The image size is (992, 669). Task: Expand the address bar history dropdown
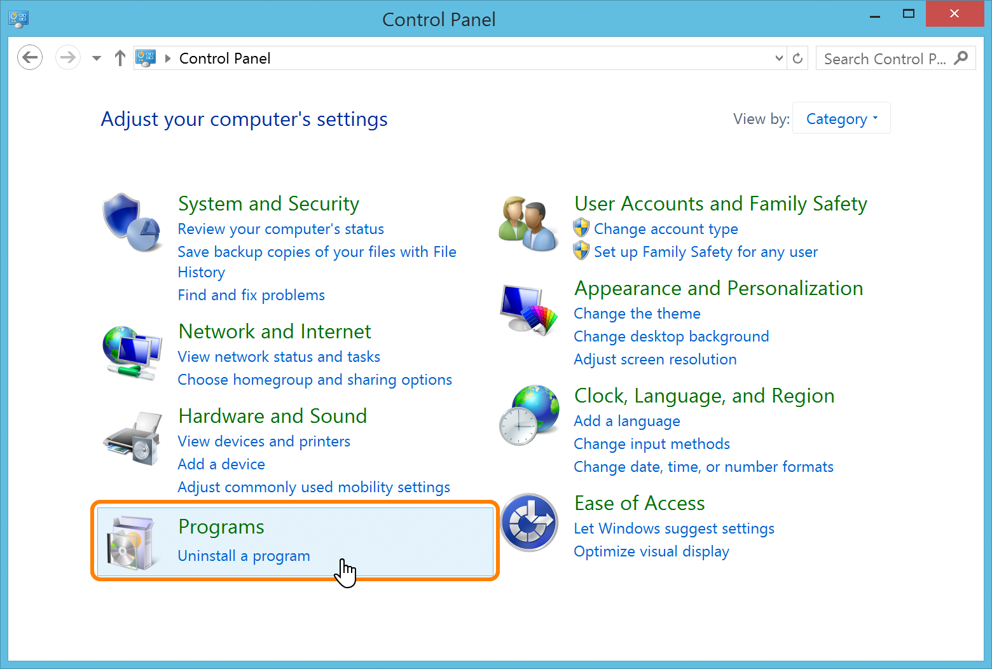[x=779, y=59]
